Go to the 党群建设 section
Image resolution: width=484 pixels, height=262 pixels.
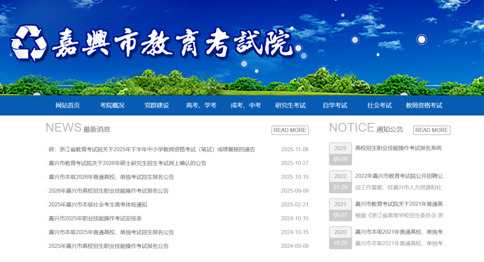click(157, 105)
